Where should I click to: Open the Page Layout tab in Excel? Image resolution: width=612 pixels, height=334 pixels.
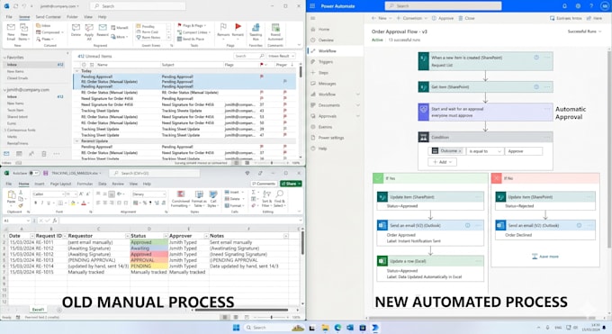(61, 184)
